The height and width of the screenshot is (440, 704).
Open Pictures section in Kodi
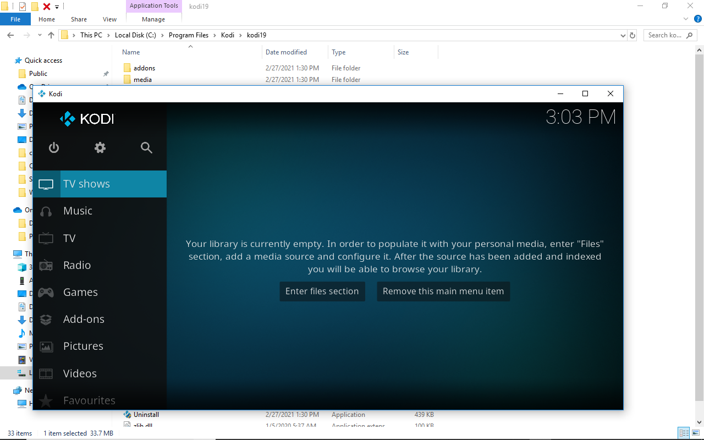point(100,346)
